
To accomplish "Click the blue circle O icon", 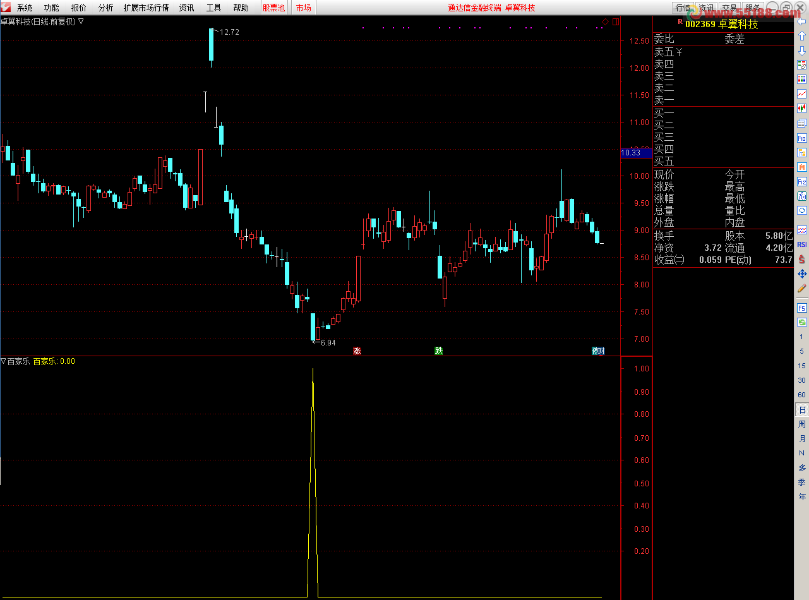I will [x=802, y=210].
